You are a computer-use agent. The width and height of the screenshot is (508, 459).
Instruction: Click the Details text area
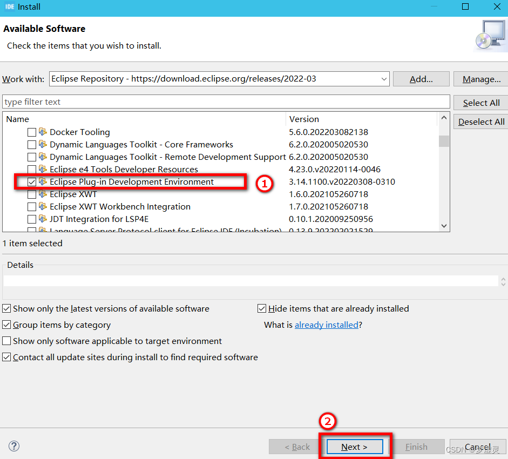(x=250, y=281)
